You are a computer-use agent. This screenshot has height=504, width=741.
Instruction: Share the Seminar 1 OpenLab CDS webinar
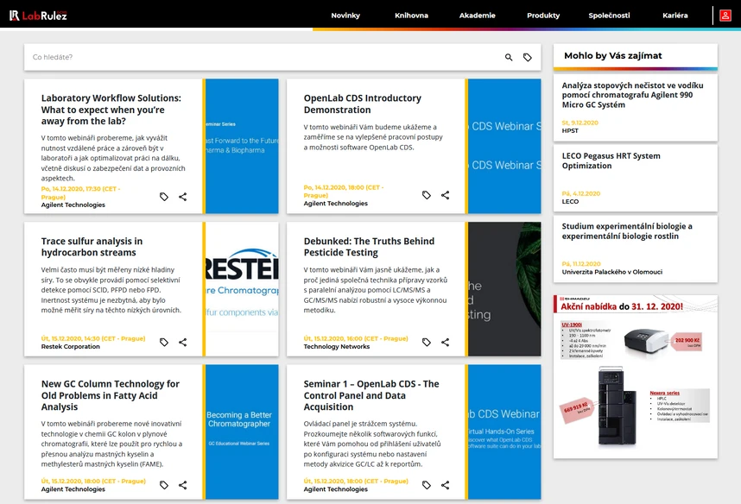click(x=445, y=485)
